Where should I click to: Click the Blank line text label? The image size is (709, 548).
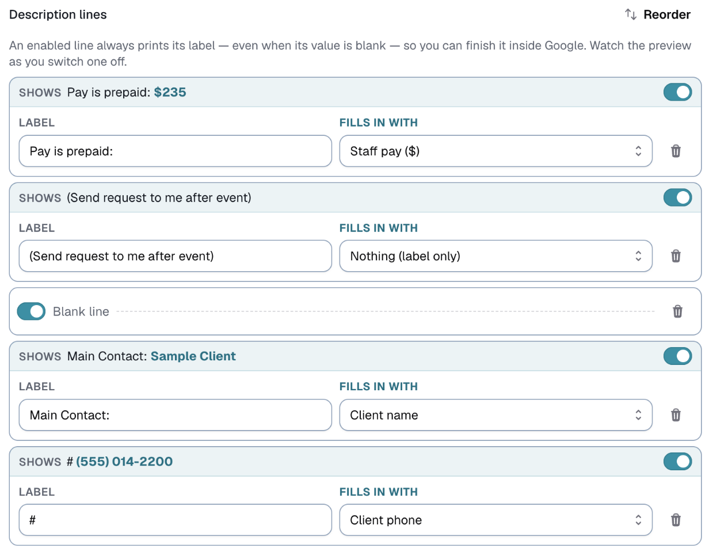point(81,311)
